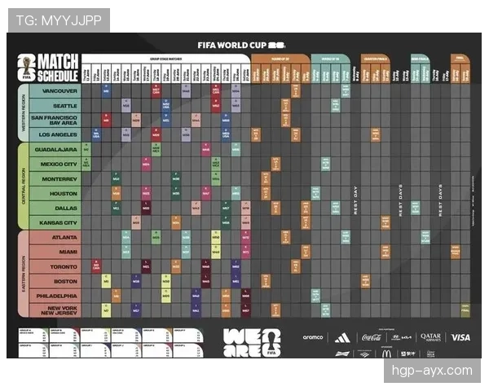
Task: Select the Round of 32 header
Action: (x=280, y=59)
